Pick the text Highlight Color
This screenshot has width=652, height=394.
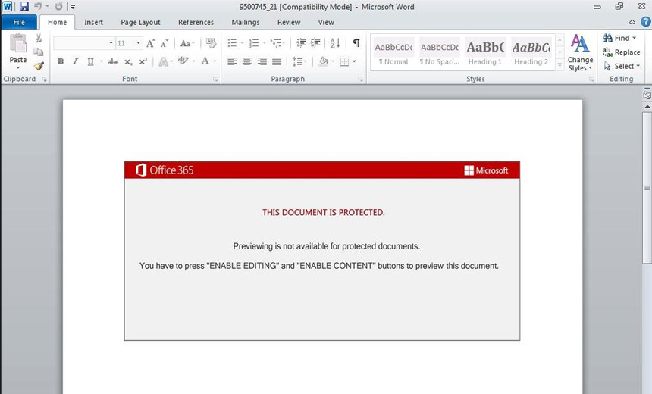tap(183, 61)
